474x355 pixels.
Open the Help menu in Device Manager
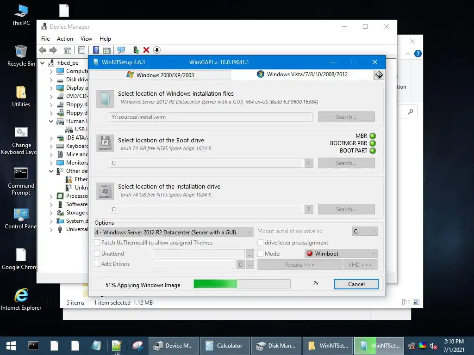pyautogui.click(x=105, y=39)
